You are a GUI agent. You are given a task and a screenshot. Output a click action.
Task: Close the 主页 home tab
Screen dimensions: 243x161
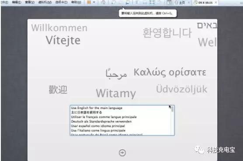coord(189,3)
